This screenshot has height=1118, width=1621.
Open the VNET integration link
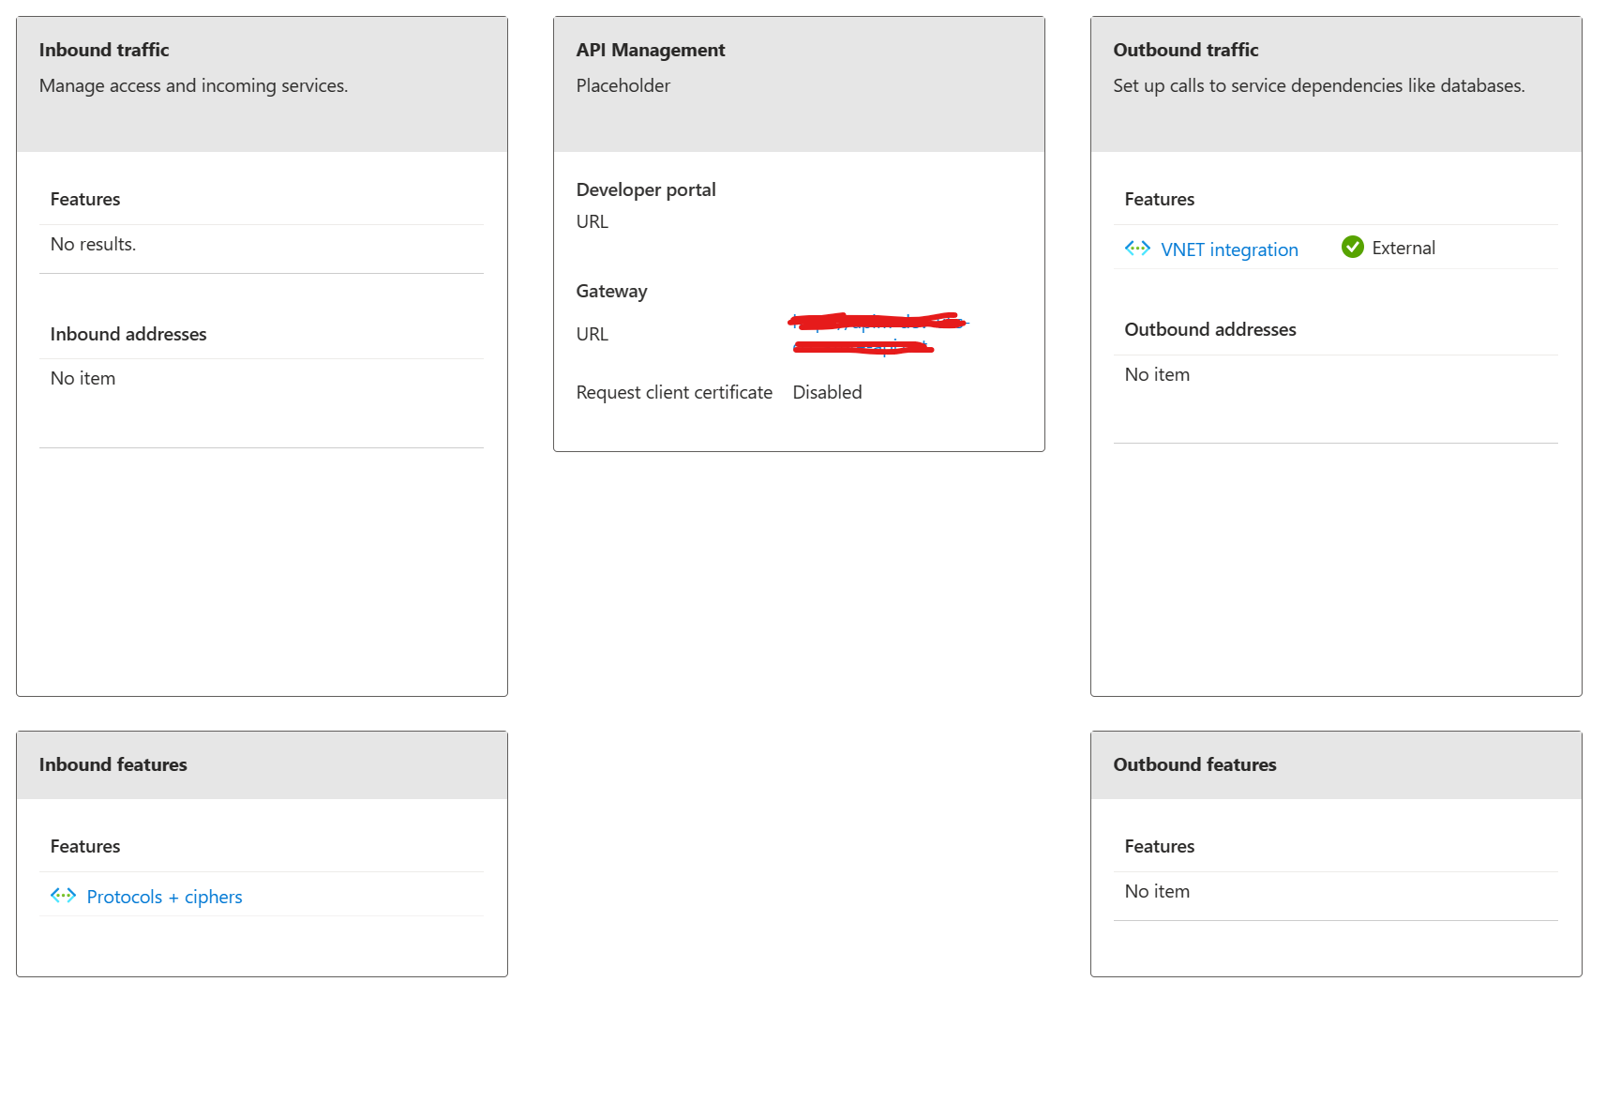pyautogui.click(x=1229, y=249)
